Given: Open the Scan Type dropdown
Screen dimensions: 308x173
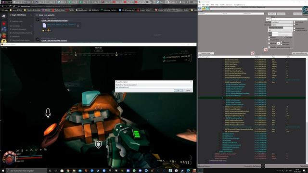Looking at the screenshot, I should pyautogui.click(x=282, y=22).
